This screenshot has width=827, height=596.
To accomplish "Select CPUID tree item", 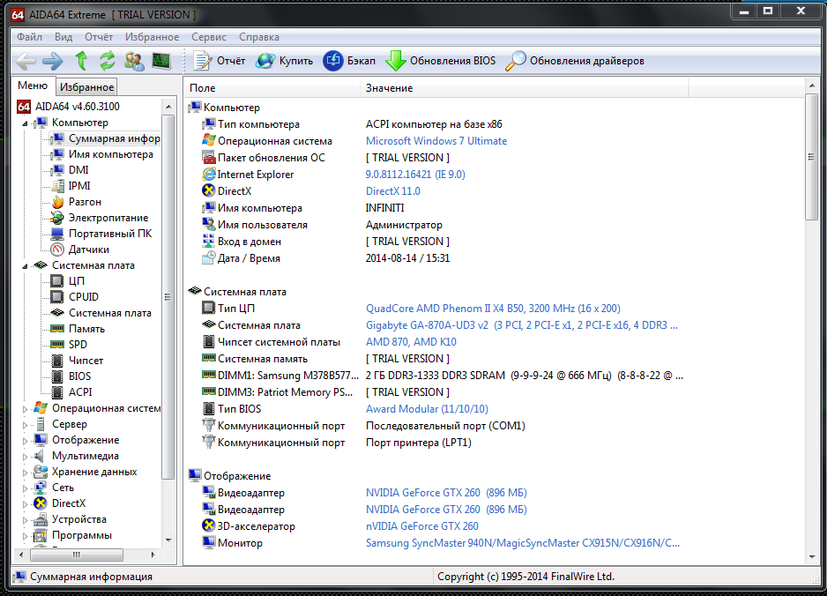I will pyautogui.click(x=74, y=296).
